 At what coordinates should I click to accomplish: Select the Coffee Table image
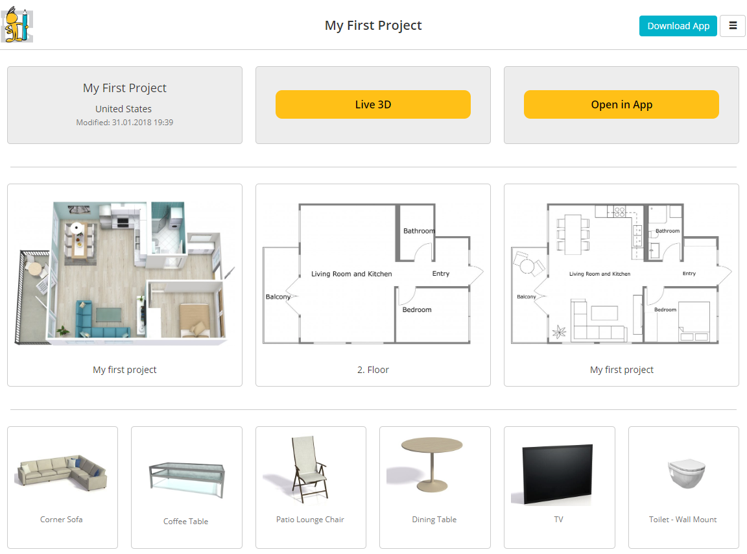pos(186,480)
